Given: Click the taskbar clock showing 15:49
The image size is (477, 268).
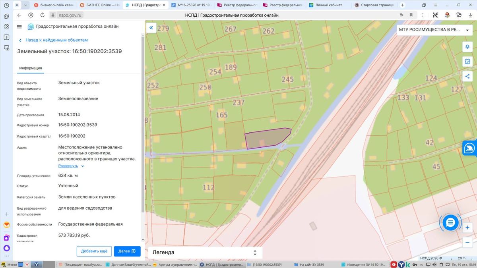Looking at the screenshot, I should tap(463, 264).
